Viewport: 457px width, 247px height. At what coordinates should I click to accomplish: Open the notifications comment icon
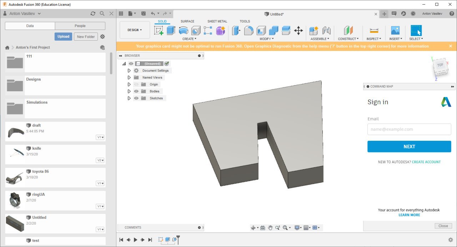(394, 14)
